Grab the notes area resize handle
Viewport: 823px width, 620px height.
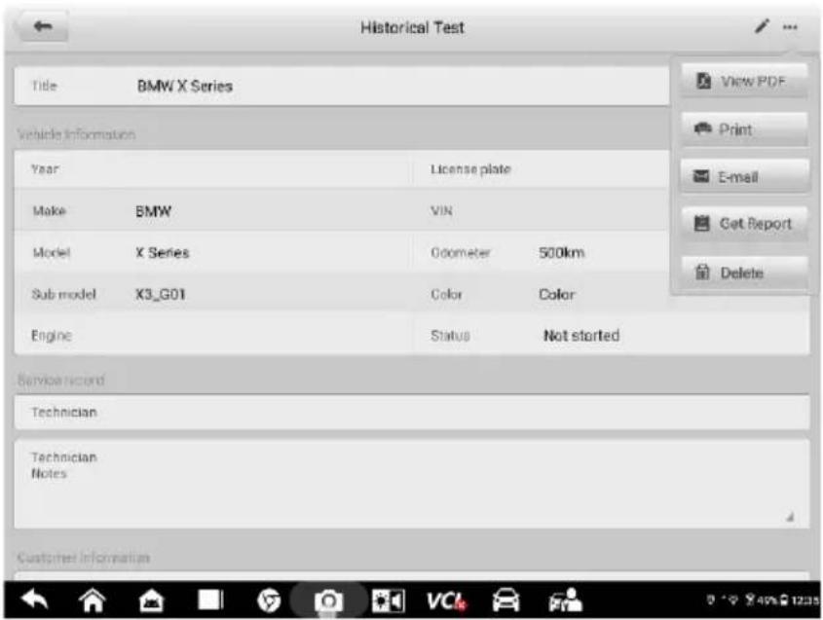(x=790, y=518)
